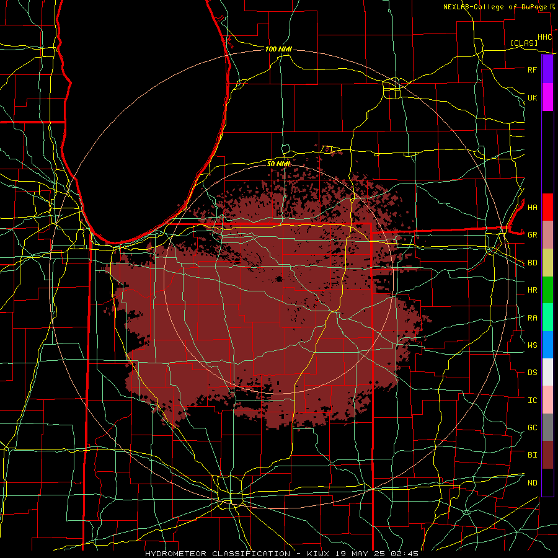This screenshot has height=558, width=558.
Task: Click the WS legend label
Action: point(532,345)
